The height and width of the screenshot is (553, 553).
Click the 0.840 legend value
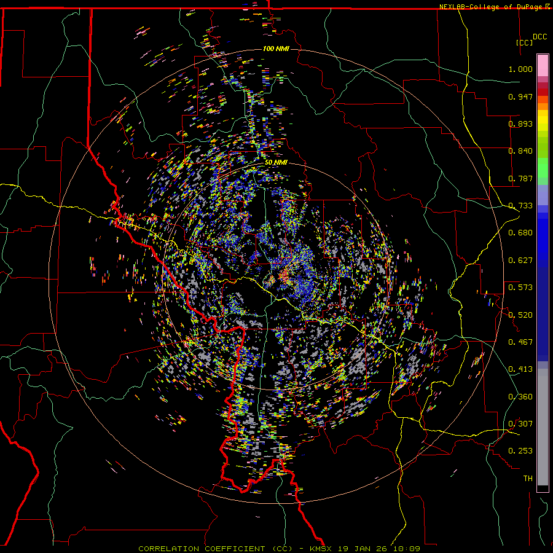pyautogui.click(x=520, y=151)
